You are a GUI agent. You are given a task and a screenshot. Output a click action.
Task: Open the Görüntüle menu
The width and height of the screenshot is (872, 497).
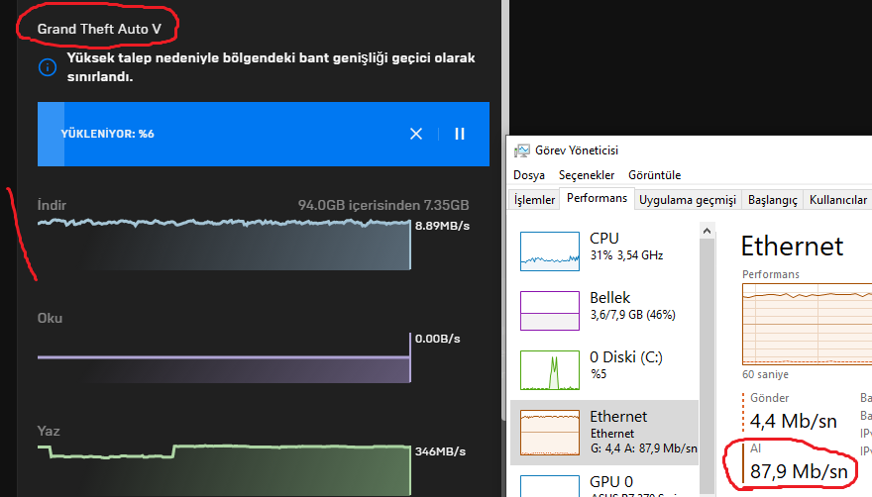(654, 175)
